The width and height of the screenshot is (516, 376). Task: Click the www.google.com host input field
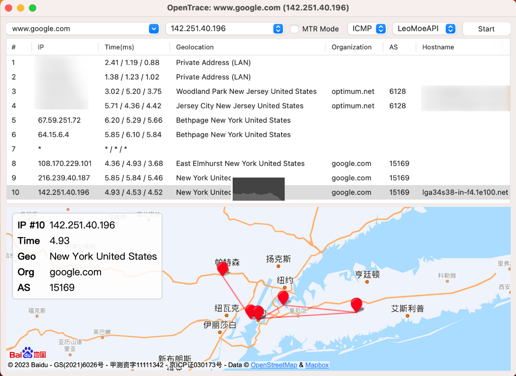(76, 29)
